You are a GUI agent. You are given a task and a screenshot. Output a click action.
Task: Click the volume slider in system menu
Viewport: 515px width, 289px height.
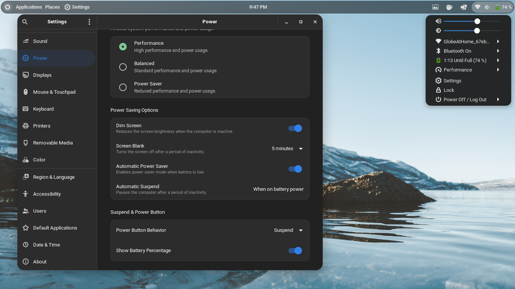pyautogui.click(x=472, y=21)
